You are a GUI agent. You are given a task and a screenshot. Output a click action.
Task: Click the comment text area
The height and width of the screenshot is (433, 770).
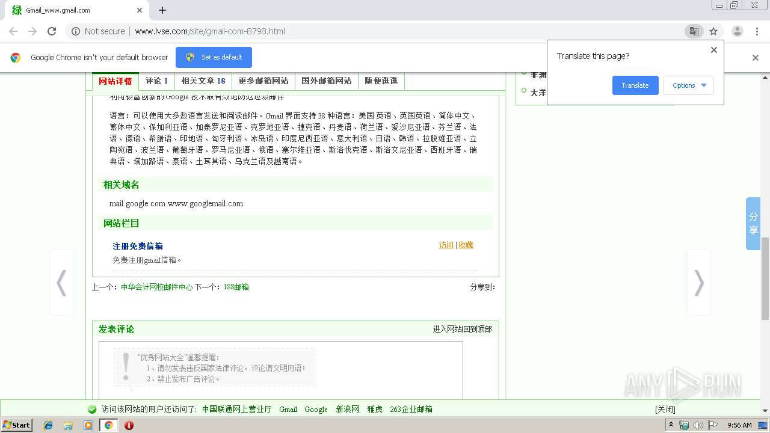click(281, 370)
